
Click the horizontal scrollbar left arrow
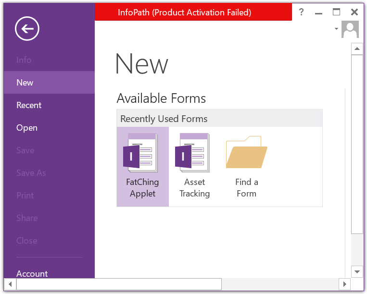tap(10, 284)
